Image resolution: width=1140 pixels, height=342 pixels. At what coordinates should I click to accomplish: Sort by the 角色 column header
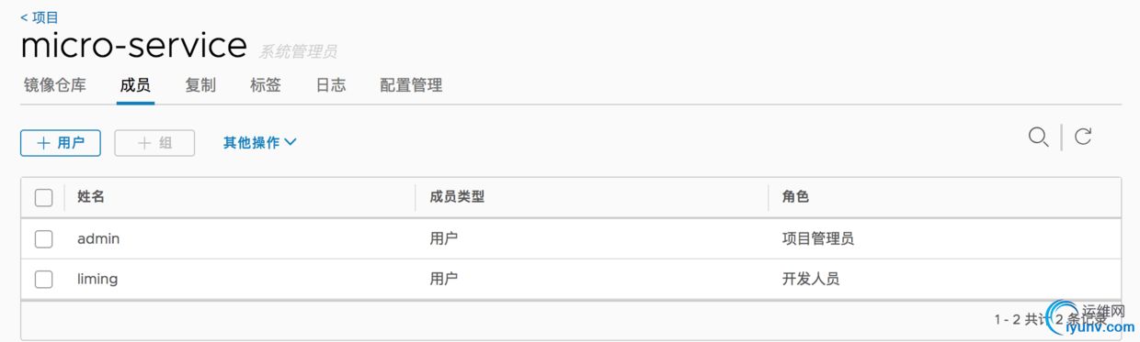tap(795, 197)
